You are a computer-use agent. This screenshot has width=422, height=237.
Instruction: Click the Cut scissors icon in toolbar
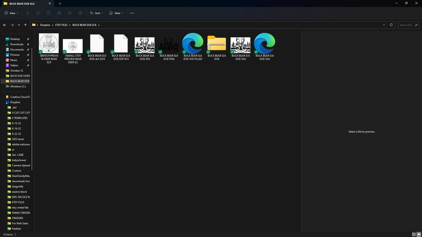[27, 13]
